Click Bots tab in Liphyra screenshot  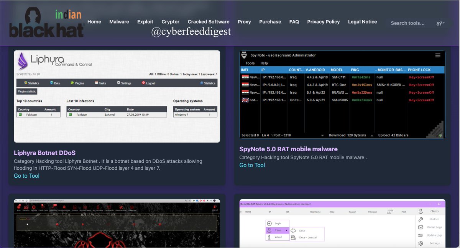click(x=55, y=83)
